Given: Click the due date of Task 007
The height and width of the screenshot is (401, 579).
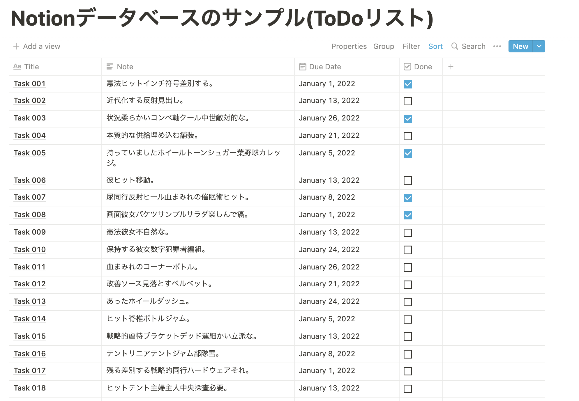Looking at the screenshot, I should click(327, 197).
